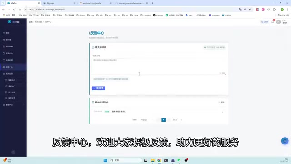This screenshot has height=164, width=291.
Task: Expand the 系统设置 sidebar group
Action: point(13,74)
